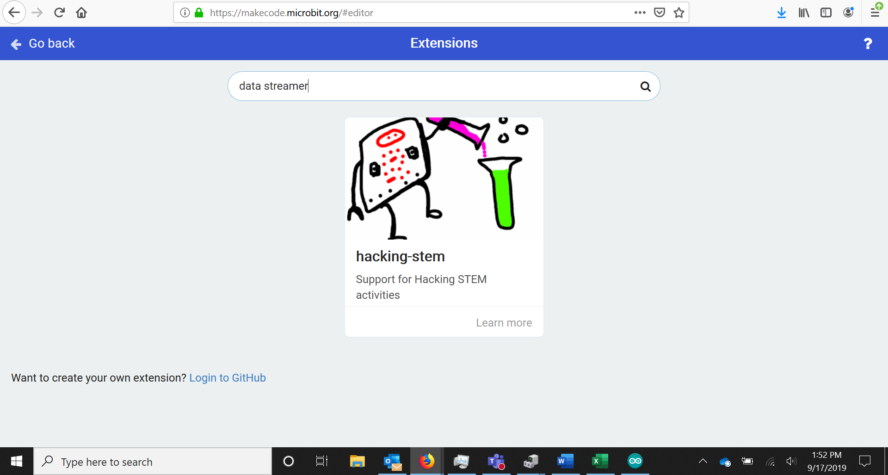View site information icon in address bar
Image resolution: width=888 pixels, height=475 pixels.
tap(185, 12)
